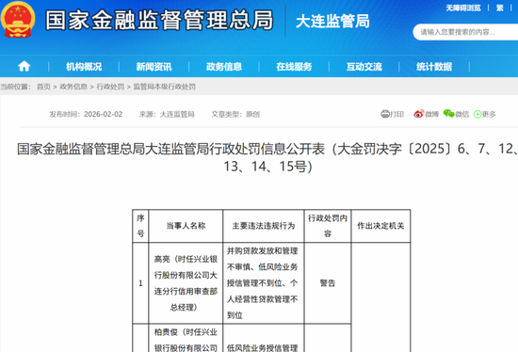Click the 行政处罚内容 column header
The image size is (518, 352).
[x=328, y=226]
